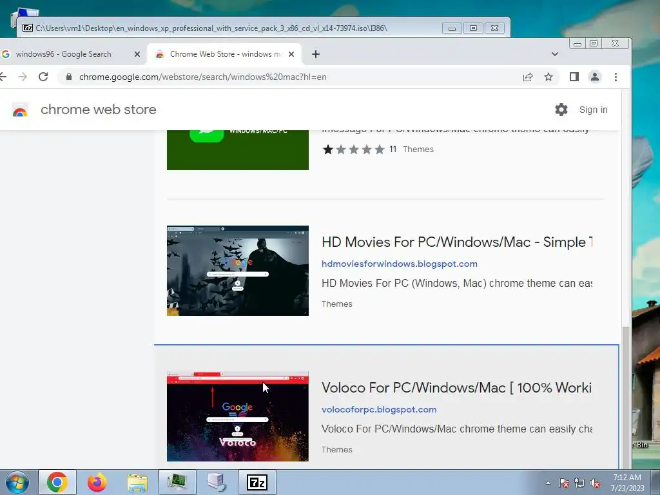The image size is (660, 495).
Task: Open the Batman HD Movies theme thumbnail
Action: click(x=237, y=271)
